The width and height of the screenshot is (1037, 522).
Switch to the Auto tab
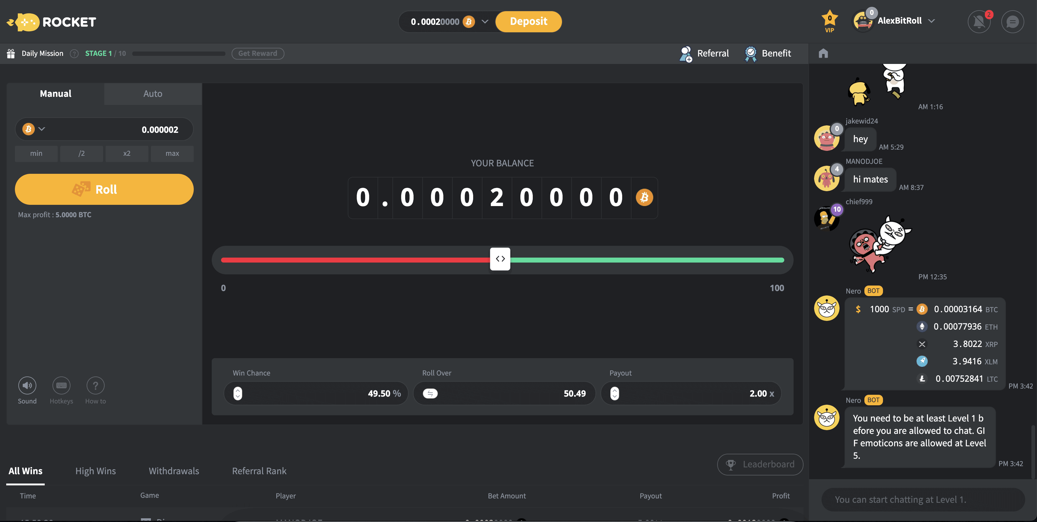tap(153, 94)
